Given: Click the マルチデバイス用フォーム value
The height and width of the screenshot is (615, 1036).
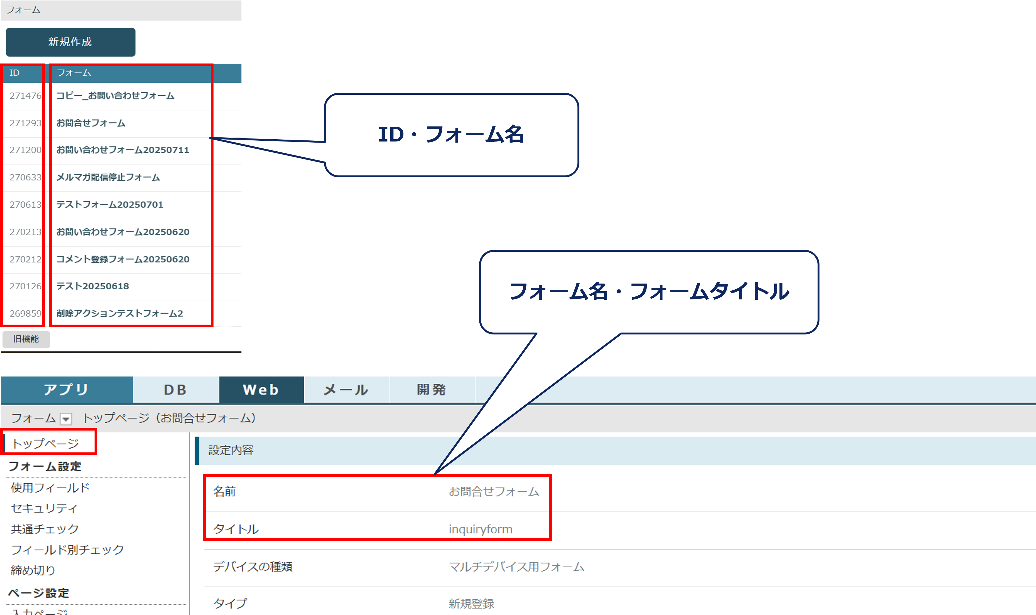Looking at the screenshot, I should point(517,567).
